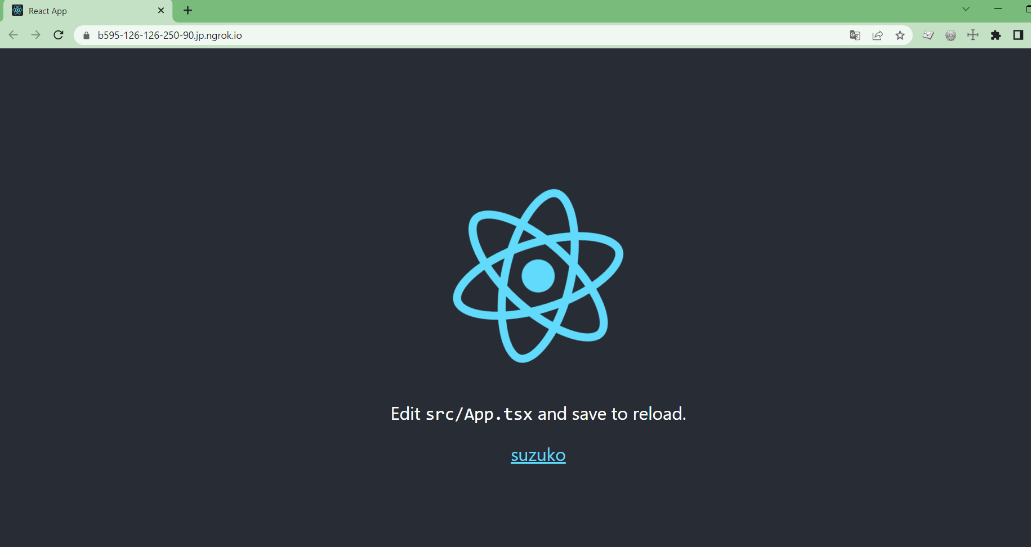Click the Edit src/App.tsx text
The height and width of the screenshot is (547, 1031).
(x=538, y=414)
